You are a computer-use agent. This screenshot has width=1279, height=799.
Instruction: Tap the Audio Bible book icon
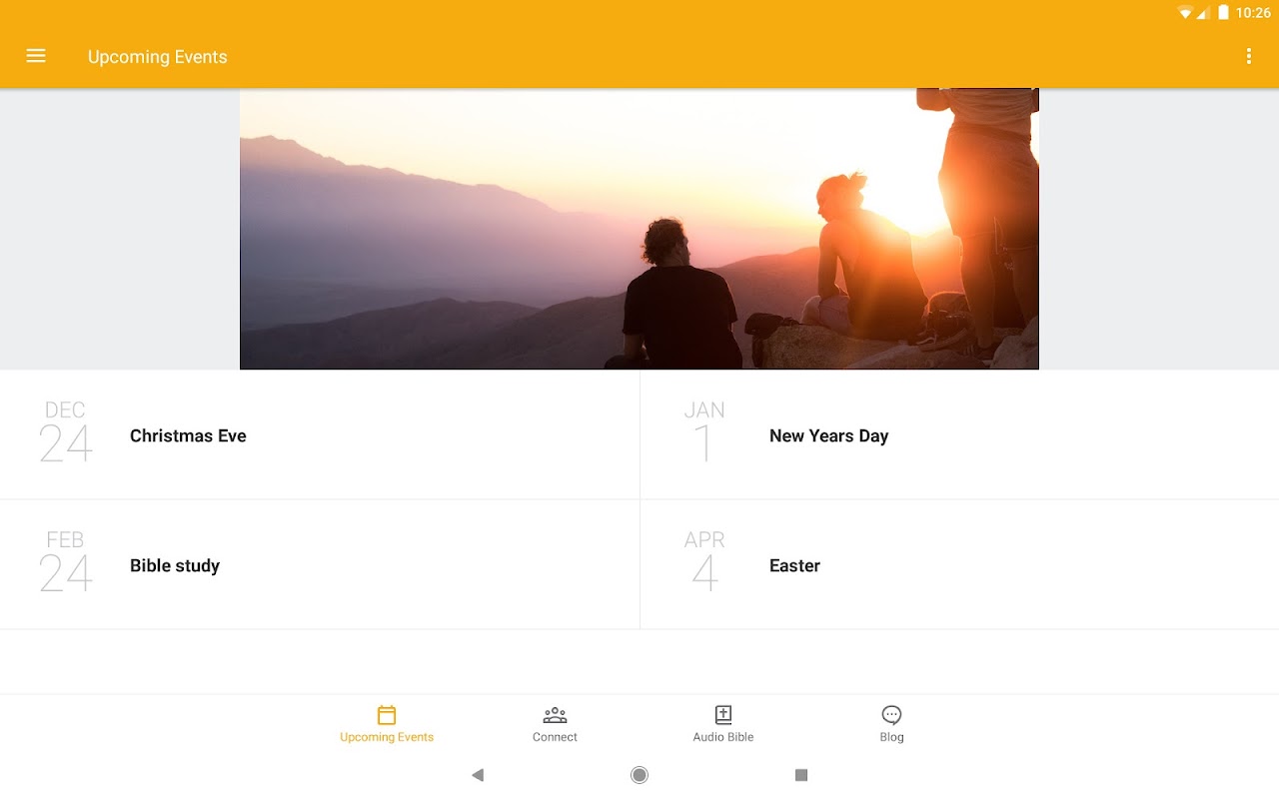point(723,715)
